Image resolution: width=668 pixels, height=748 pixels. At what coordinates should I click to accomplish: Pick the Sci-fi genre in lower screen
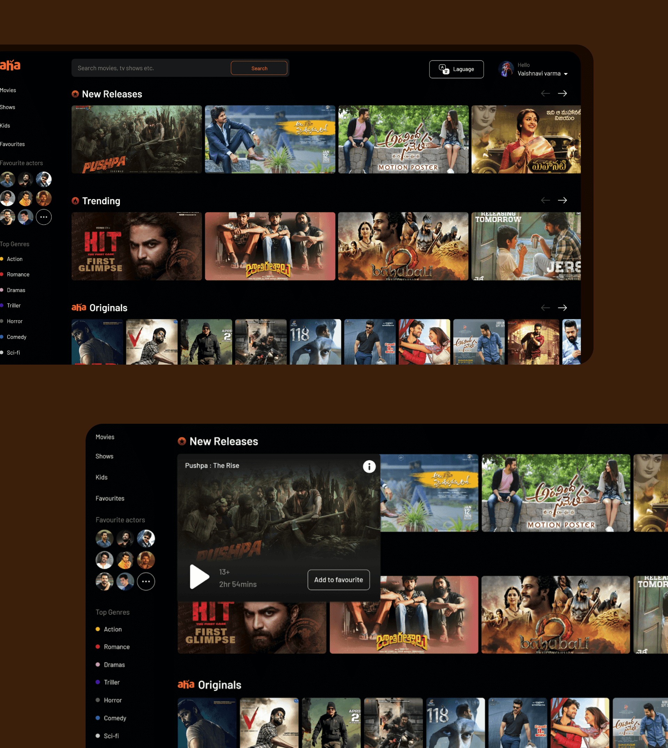(x=107, y=736)
